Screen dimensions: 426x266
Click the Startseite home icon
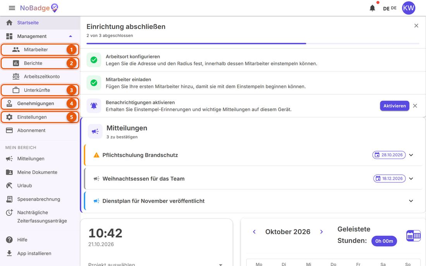(x=9, y=22)
